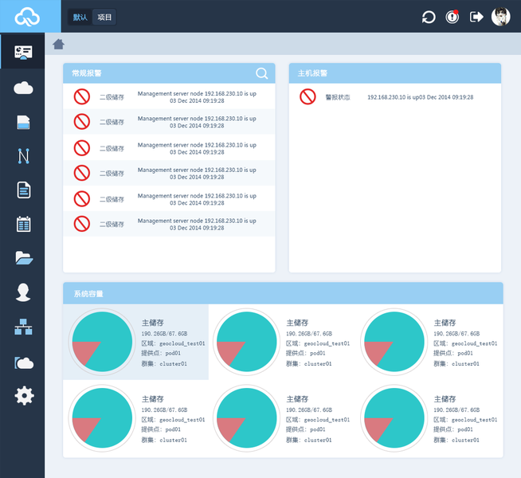Open the network topology sidebar icon
521x478 pixels.
point(23,327)
